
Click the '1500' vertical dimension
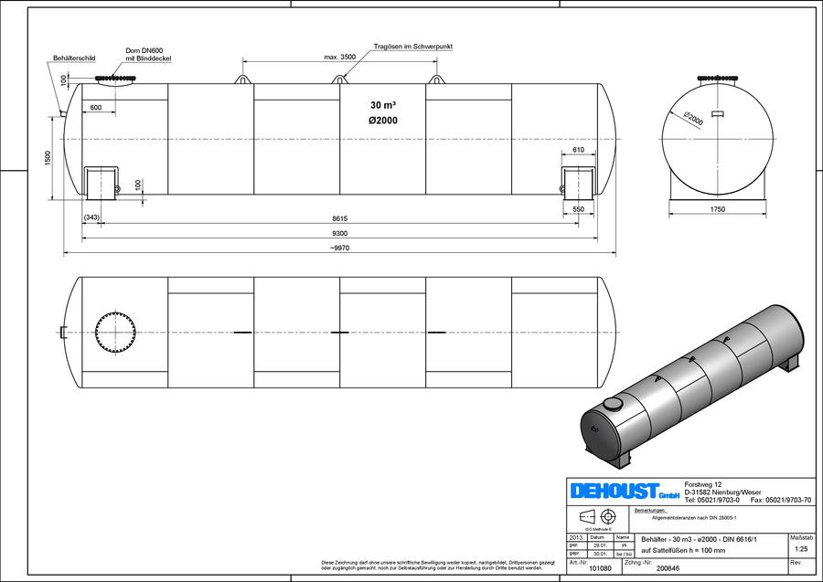48,158
